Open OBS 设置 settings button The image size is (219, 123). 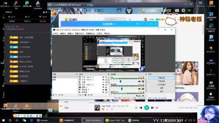pyautogui.click(x=162, y=88)
